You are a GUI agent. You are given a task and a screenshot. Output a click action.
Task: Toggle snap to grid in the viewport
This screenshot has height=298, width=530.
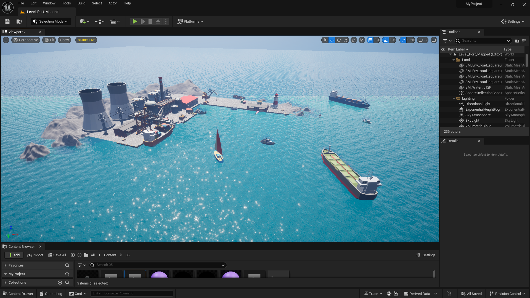point(371,40)
